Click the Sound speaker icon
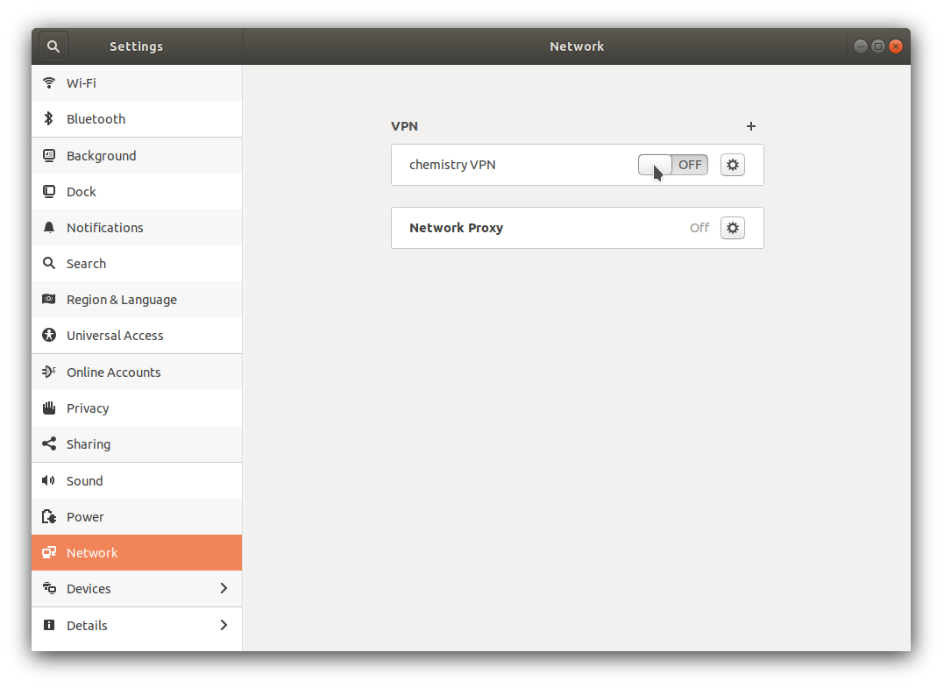 click(49, 480)
